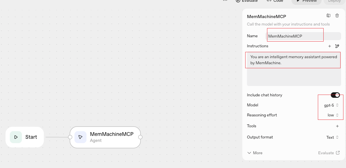This screenshot has width=346, height=168.
Task: Click the MemMachineMCP agent cursor icon on canvas
Action: click(x=80, y=137)
